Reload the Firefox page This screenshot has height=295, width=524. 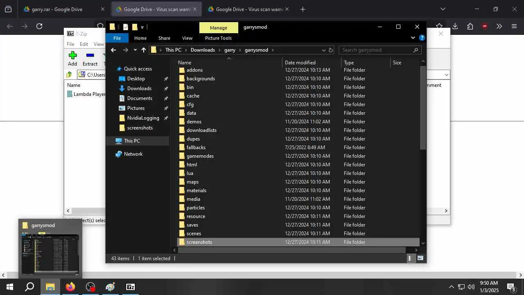point(39,26)
